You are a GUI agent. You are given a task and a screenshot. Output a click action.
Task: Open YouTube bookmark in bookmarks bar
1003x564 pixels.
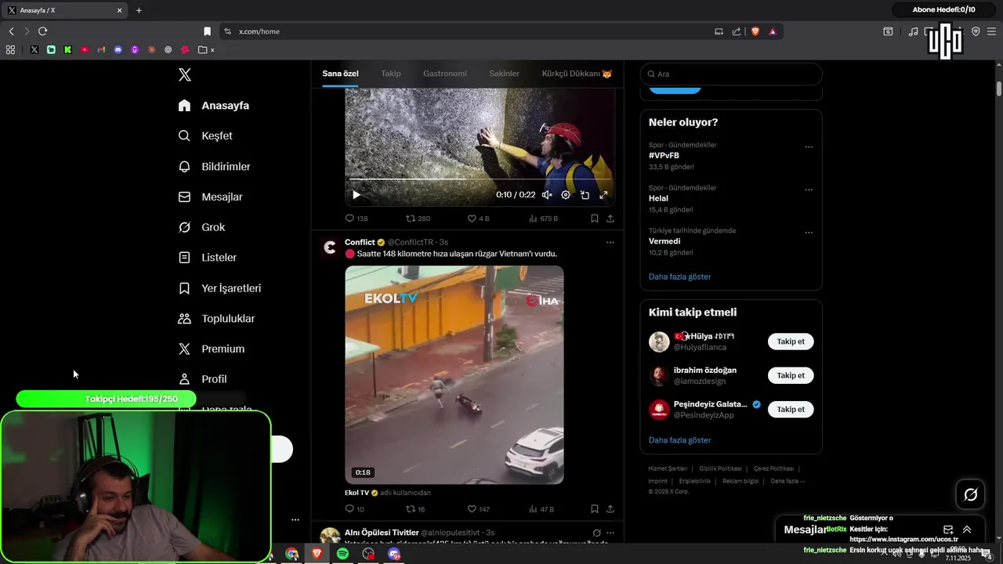(85, 49)
